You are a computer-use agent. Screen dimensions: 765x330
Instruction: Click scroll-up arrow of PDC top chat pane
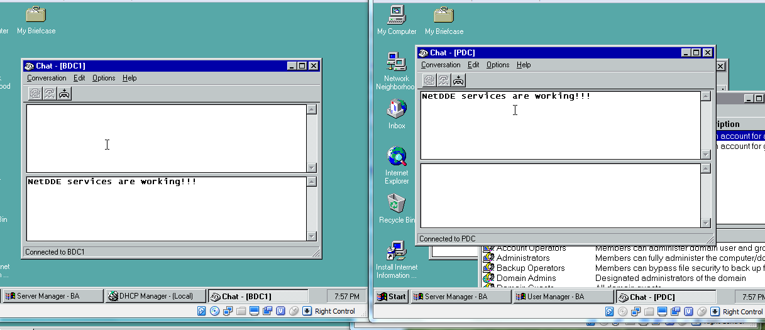706,97
